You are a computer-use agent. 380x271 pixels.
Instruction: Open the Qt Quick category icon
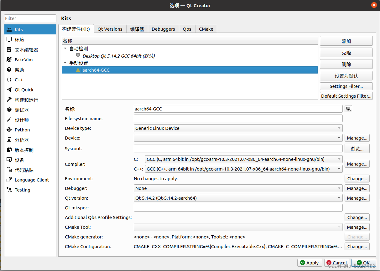click(9, 90)
